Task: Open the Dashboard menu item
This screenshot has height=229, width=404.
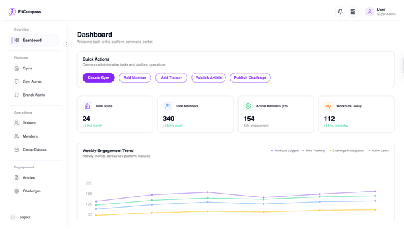Action: point(34,40)
